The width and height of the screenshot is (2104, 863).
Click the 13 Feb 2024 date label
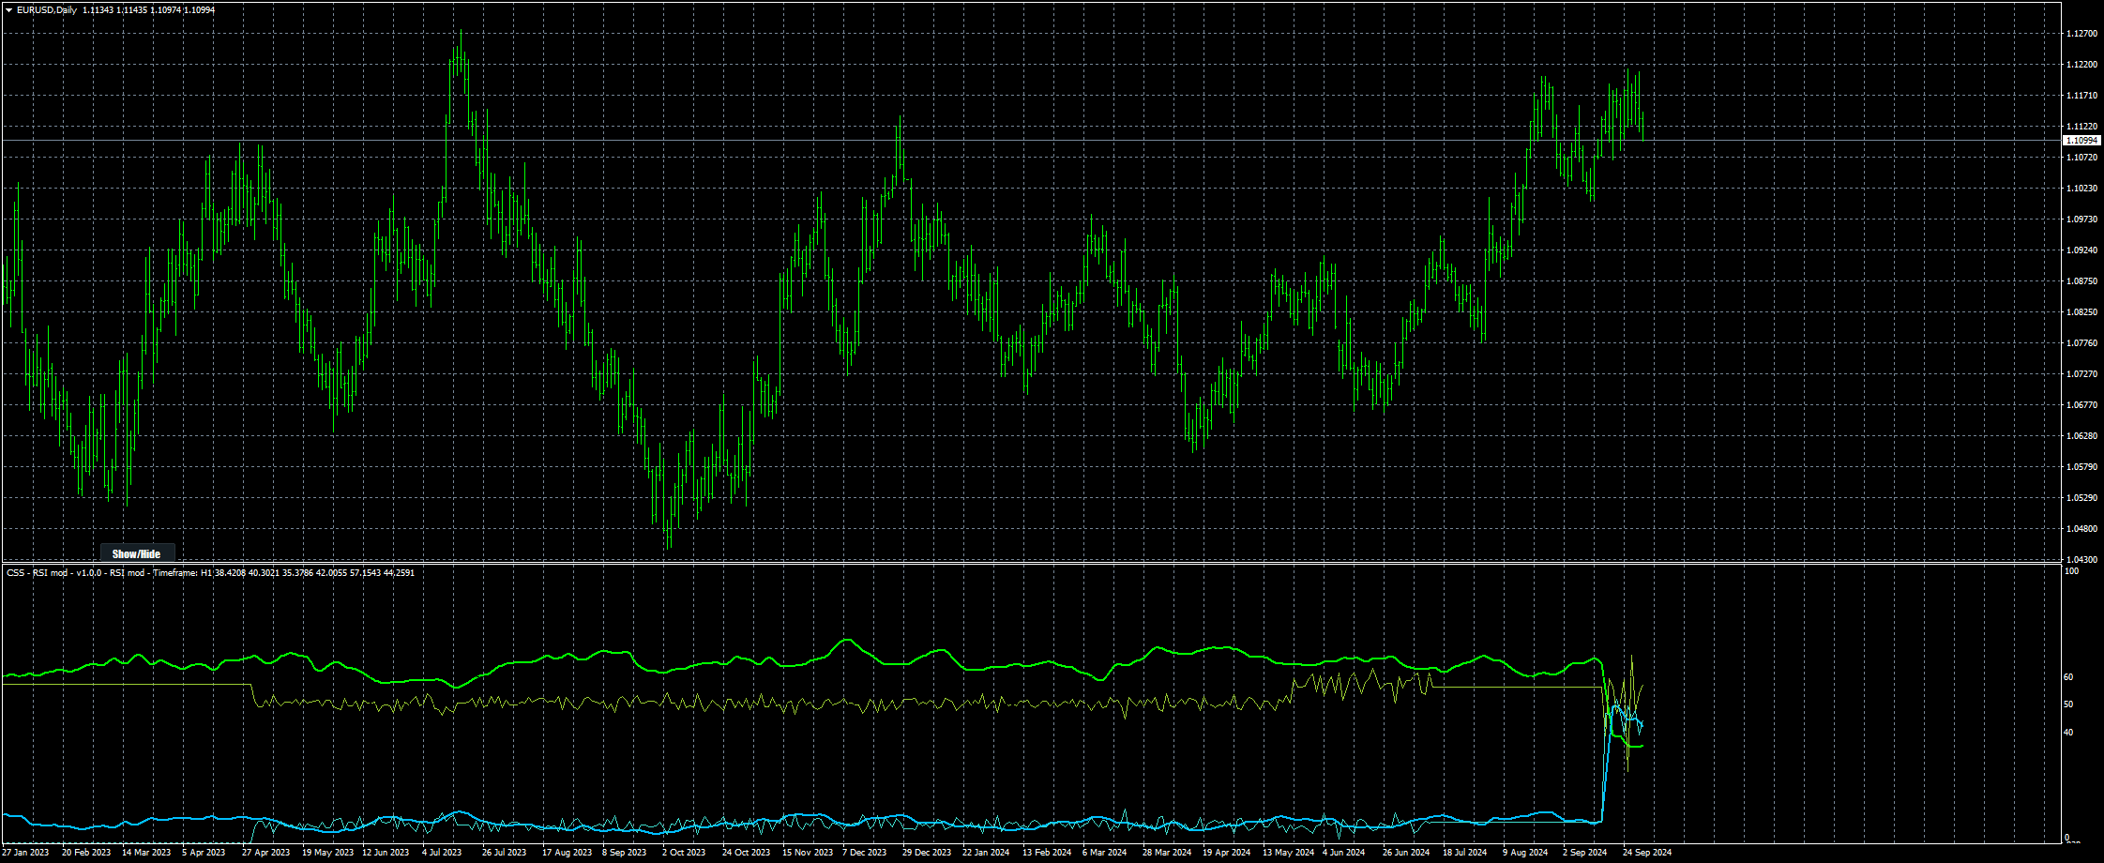click(1047, 853)
